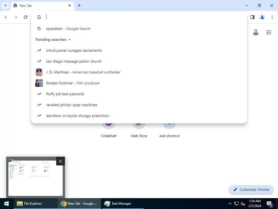Screen dimensions: 278x209
Task: Open the notification center icon
Action: coord(270,204)
